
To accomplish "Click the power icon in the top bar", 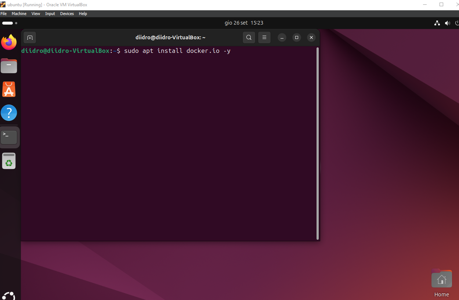I will coord(457,23).
